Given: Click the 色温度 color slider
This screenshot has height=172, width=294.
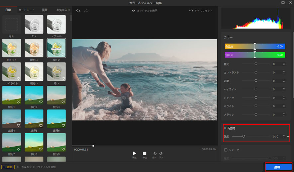Looking at the screenshot, I should 255,46.
